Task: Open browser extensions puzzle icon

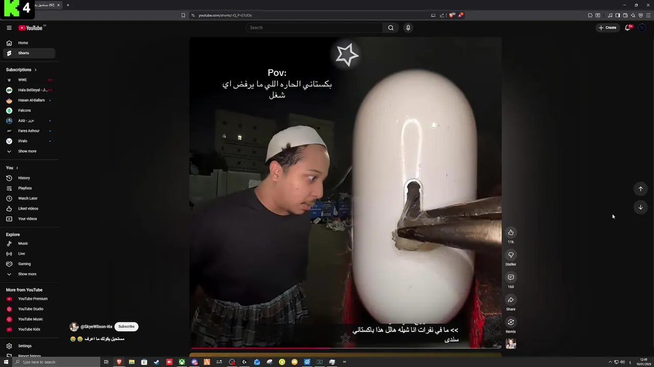Action: click(x=590, y=15)
